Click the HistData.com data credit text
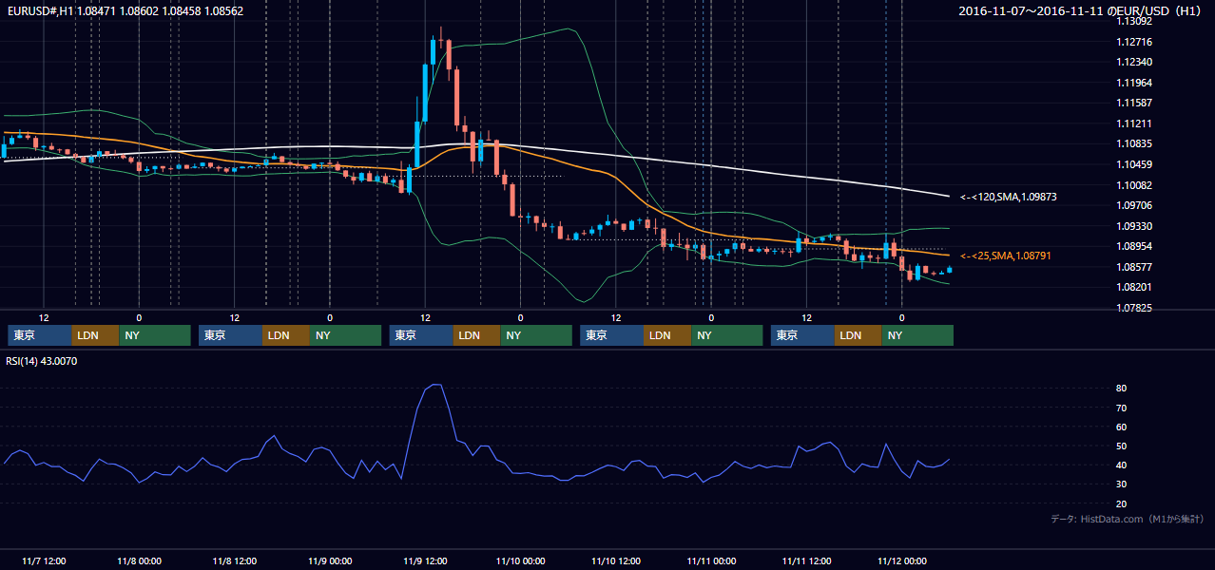Image resolution: width=1215 pixels, height=570 pixels. [1128, 519]
